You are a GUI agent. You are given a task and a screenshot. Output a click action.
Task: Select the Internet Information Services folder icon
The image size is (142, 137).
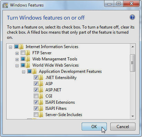click(21, 47)
